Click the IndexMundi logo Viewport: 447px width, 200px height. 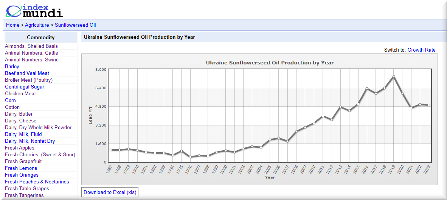click(34, 11)
